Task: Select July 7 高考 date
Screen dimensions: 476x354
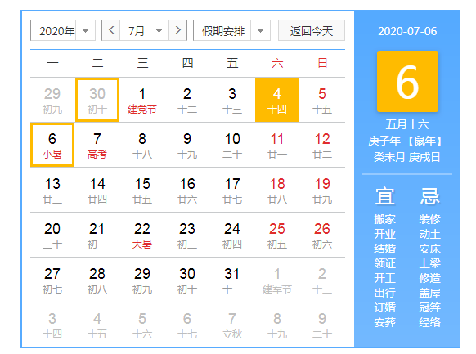Action: (x=97, y=145)
